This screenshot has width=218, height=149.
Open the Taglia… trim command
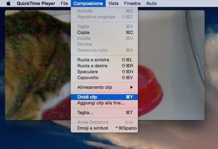[x=104, y=113]
